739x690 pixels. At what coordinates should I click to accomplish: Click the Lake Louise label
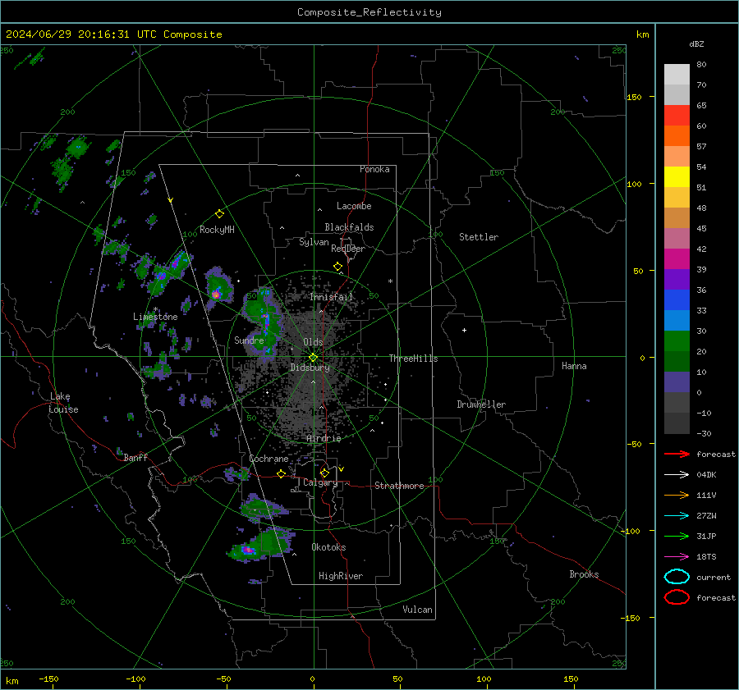click(x=63, y=403)
